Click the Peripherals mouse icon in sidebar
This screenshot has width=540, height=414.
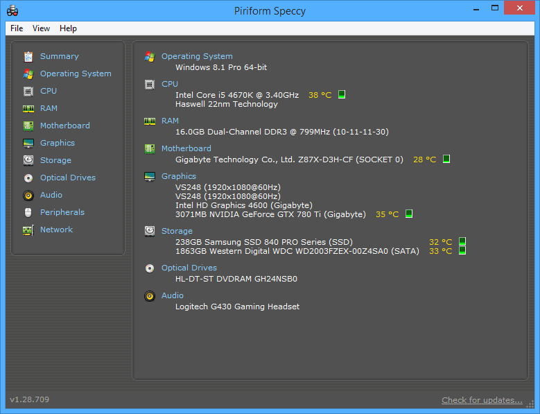click(28, 212)
